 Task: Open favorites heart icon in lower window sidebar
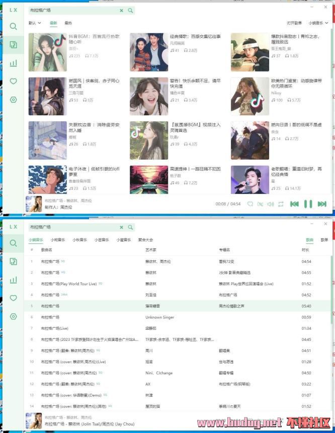[14, 298]
